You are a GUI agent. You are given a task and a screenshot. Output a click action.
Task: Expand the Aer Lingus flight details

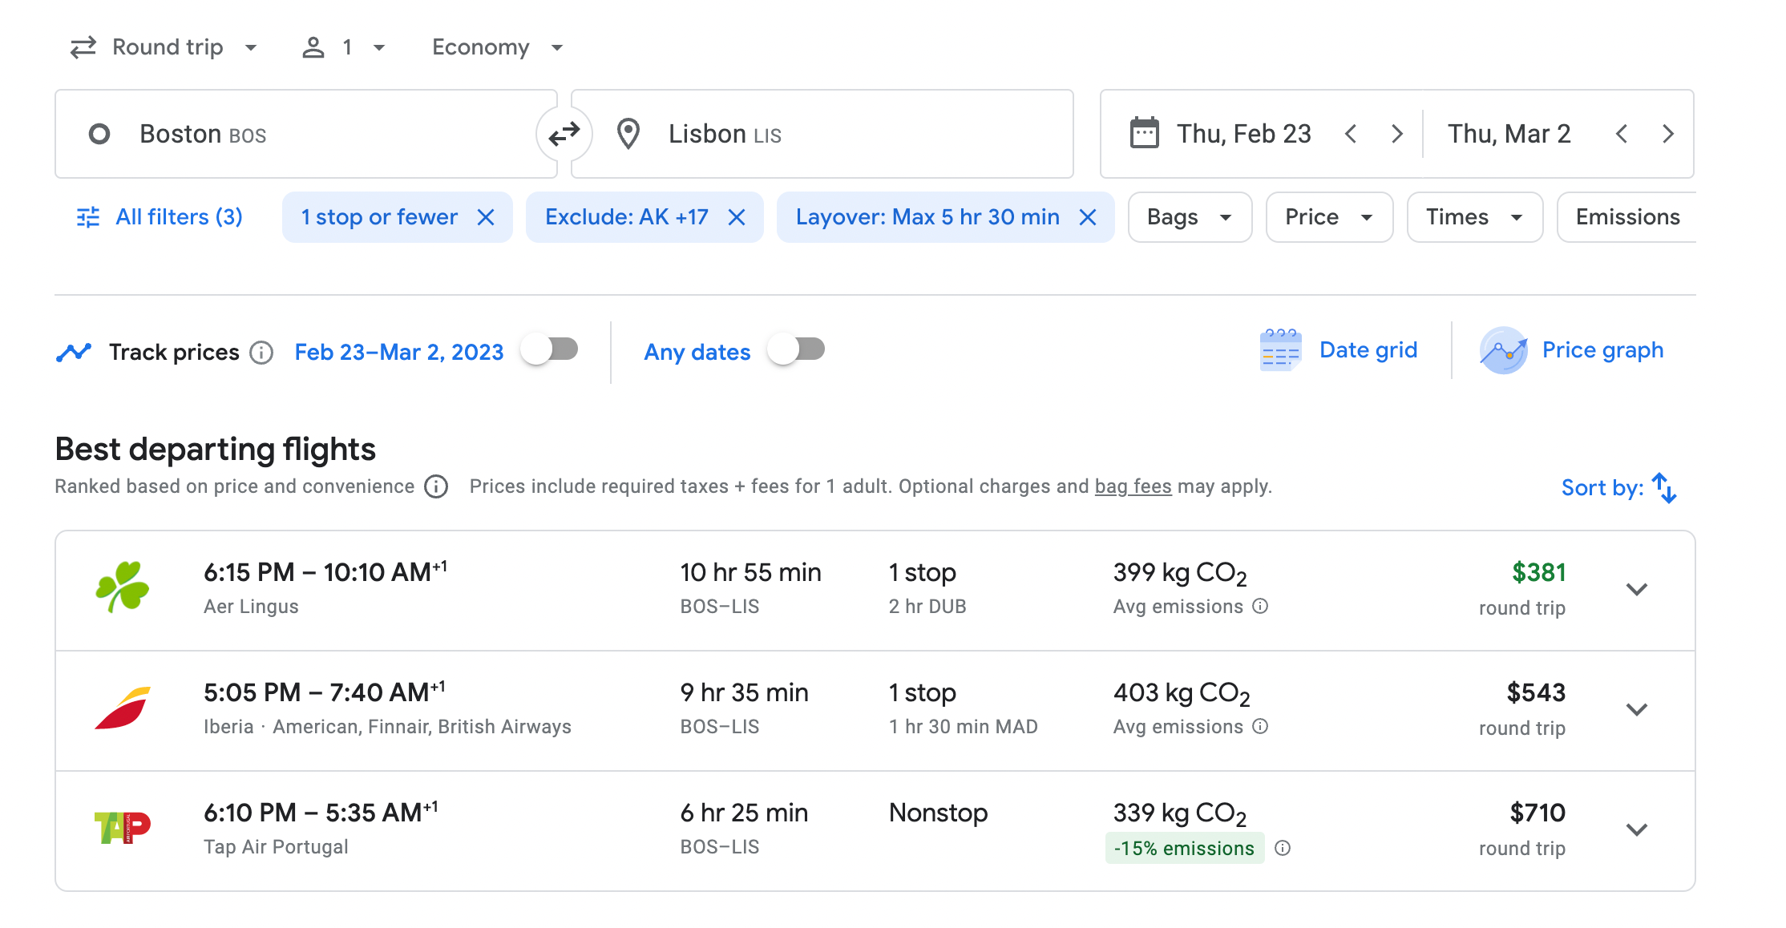click(x=1636, y=590)
